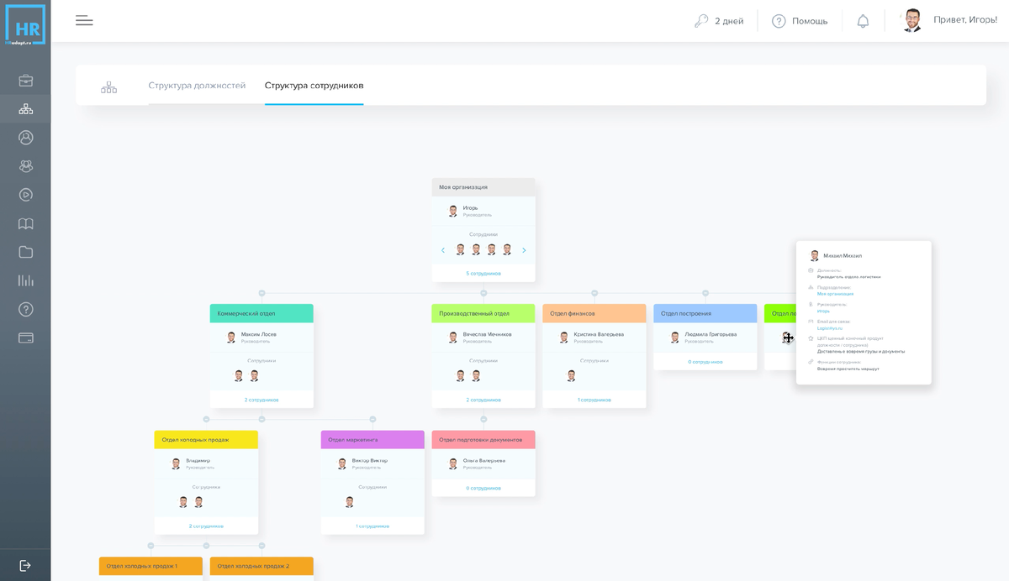Viewport: 1009px width, 581px height.
Task: Select the Отдел холодных продаж yellow header
Action: (x=206, y=439)
